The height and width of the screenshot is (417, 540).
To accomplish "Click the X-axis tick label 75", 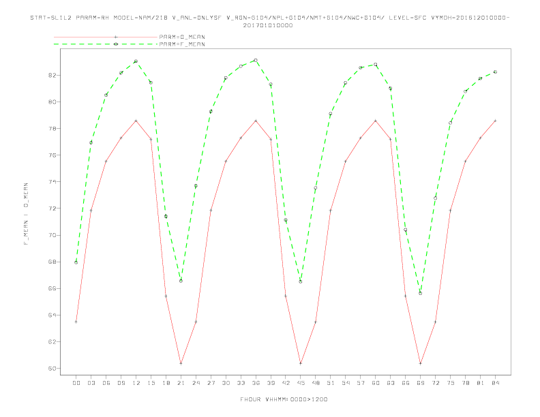I will (451, 383).
